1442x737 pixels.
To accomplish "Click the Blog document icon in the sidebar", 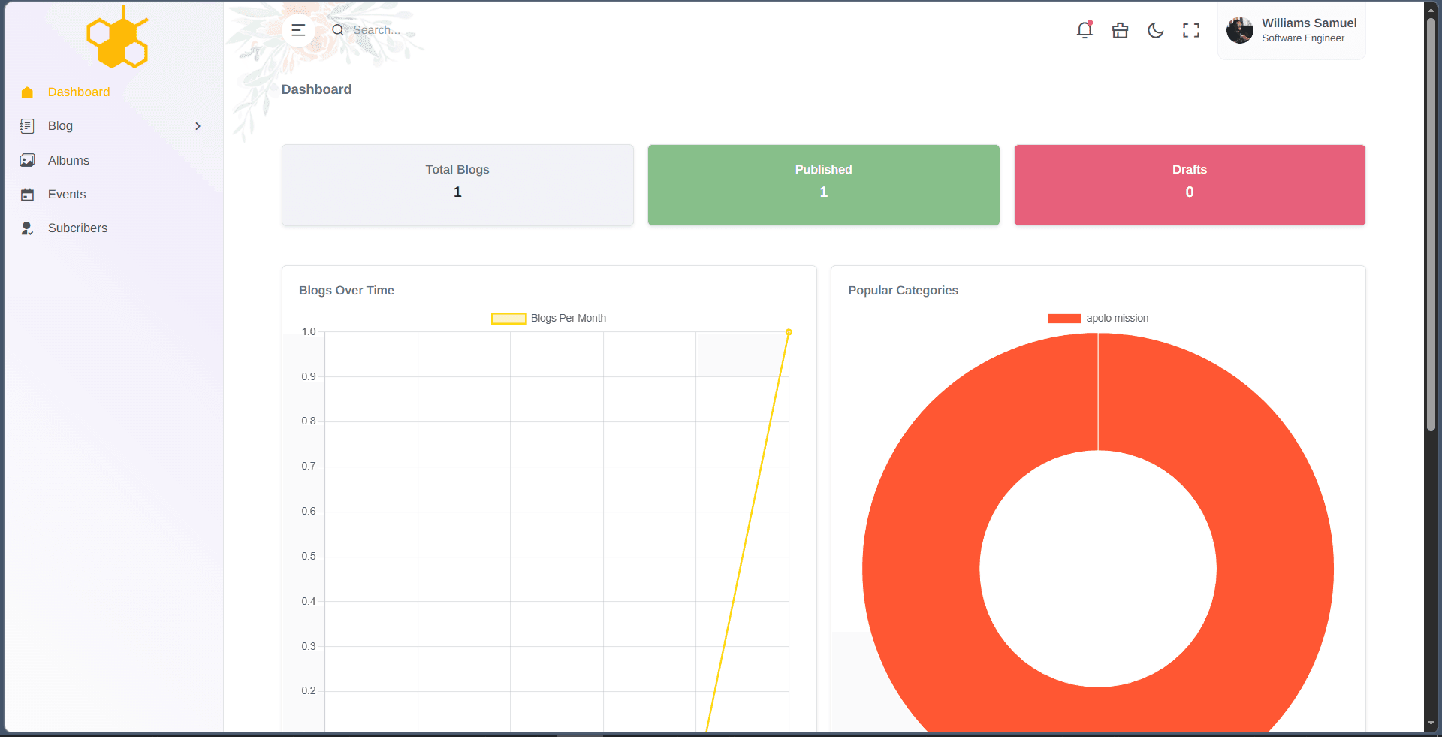I will 27,126.
